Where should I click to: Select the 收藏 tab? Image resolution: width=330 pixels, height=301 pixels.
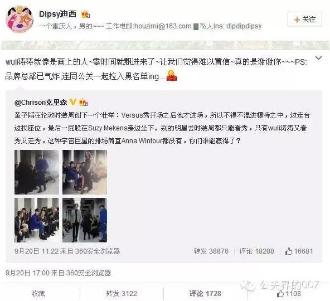click(38, 293)
